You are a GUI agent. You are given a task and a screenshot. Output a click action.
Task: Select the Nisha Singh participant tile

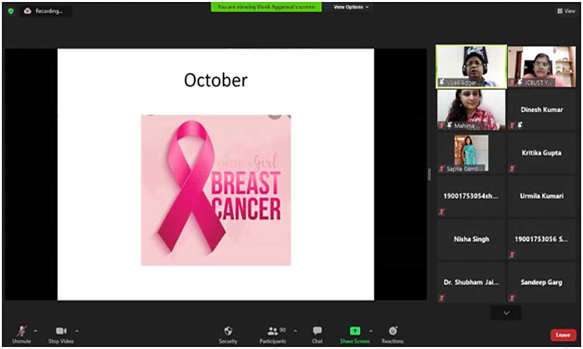471,240
